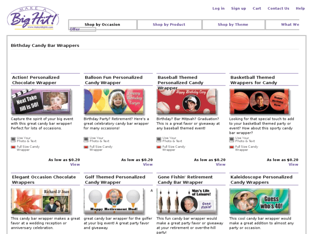Image resolution: width=313 pixels, height=234 pixels.
Task: Click 'Full Size Candy Wrapper' under Balloon Fun
Action: coord(101,148)
